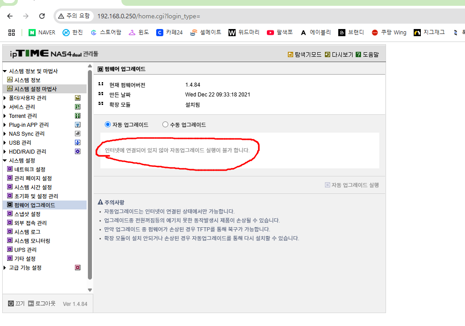This screenshot has width=465, height=326.
Task: Open the 위드마리 bookmark link
Action: point(244,32)
